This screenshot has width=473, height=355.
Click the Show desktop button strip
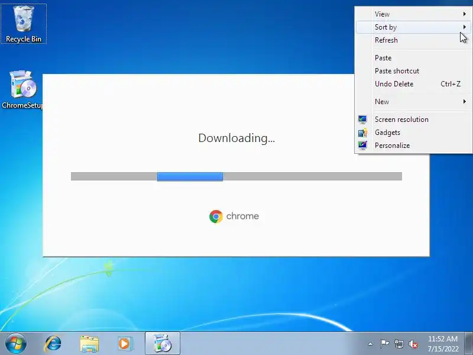tap(468, 344)
